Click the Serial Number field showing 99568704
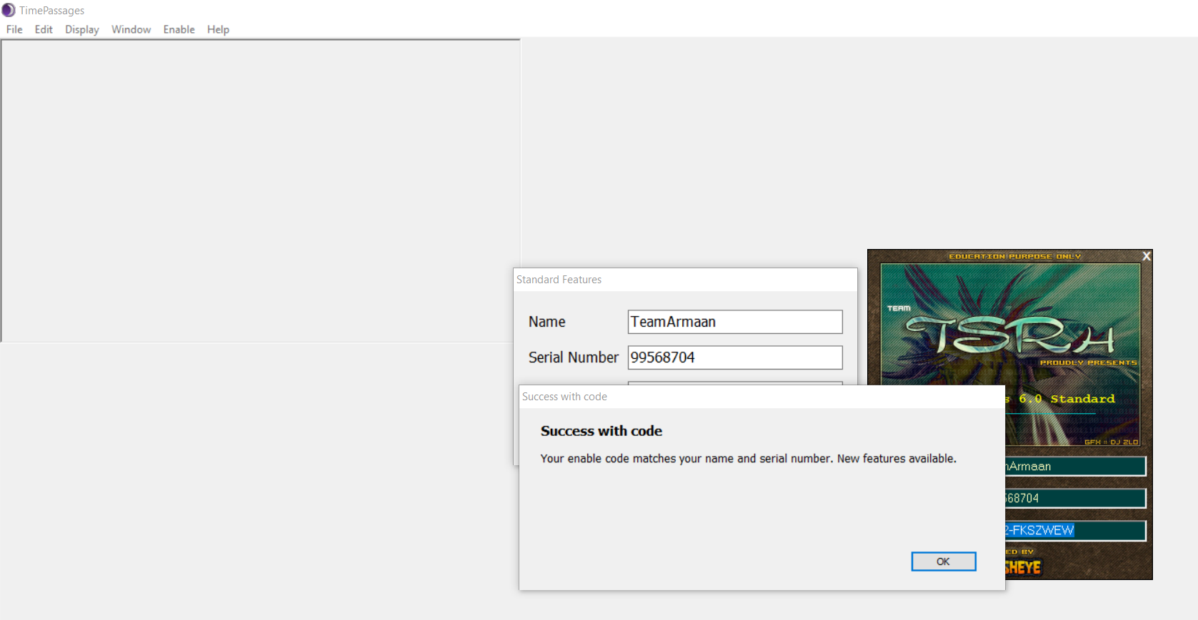 tap(735, 357)
